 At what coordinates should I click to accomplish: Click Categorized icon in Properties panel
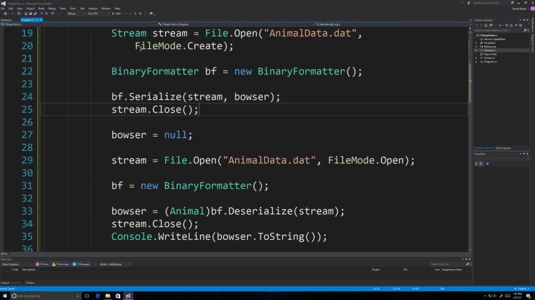point(476,164)
